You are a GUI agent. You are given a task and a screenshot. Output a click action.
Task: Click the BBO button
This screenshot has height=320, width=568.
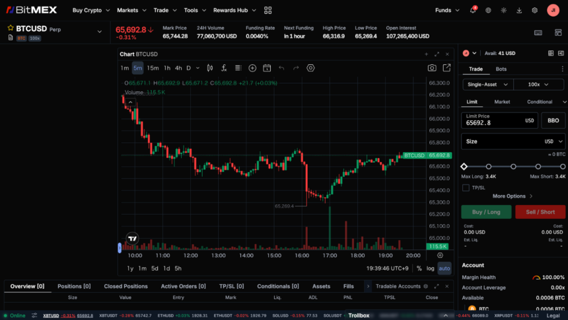coord(553,120)
